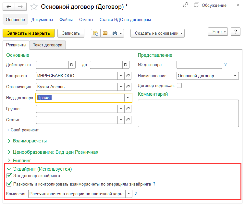Image resolution: width=245 pixels, height=206 pixels.
Task: Show help hint for Комиссия field
Action: 136,194
